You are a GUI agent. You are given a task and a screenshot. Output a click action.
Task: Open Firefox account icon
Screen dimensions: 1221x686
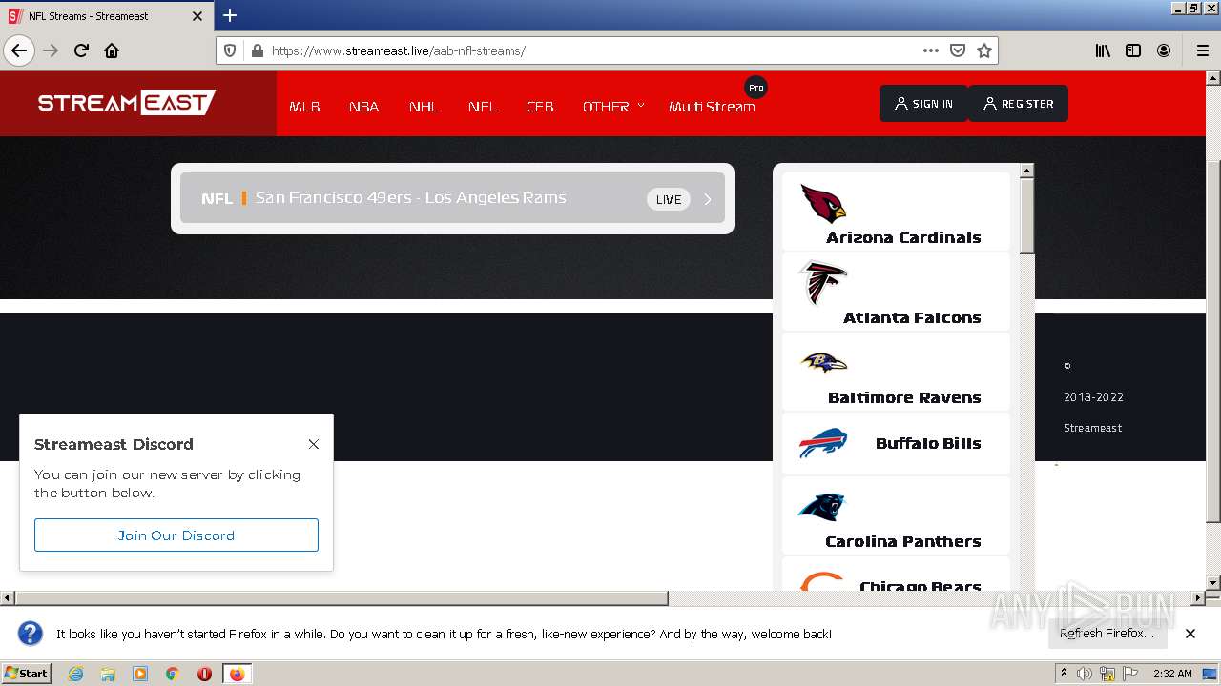(1164, 50)
